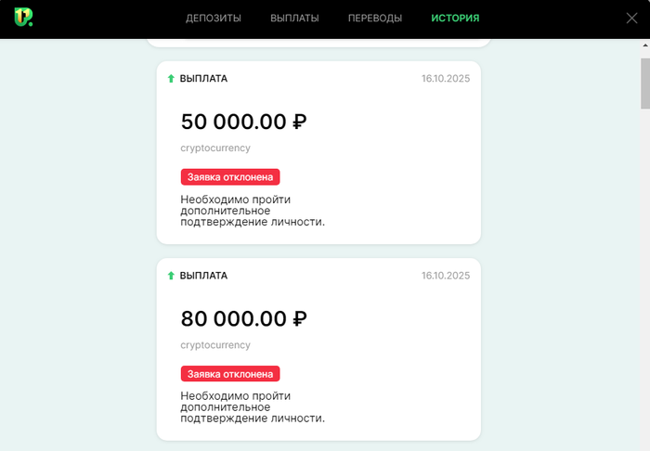This screenshot has width=650, height=451.
Task: Click the 80 000.00 ₽ amount
Action: point(243,318)
